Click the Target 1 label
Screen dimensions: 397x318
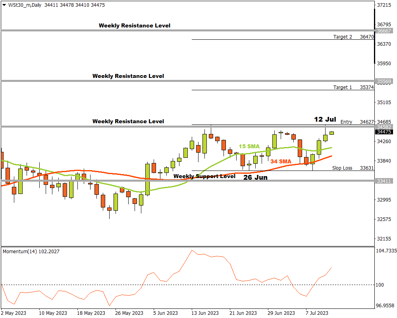click(342, 87)
